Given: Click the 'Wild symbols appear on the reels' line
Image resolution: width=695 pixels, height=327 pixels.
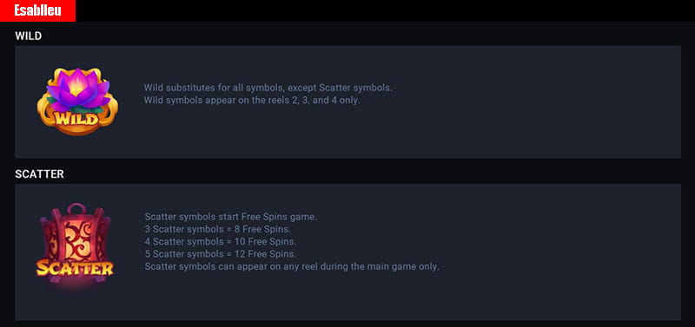Looking at the screenshot, I should point(252,100).
